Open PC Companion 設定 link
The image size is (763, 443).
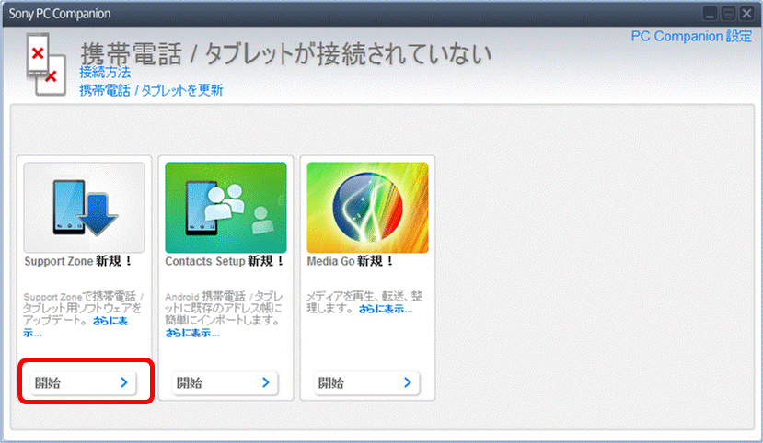[x=691, y=37]
